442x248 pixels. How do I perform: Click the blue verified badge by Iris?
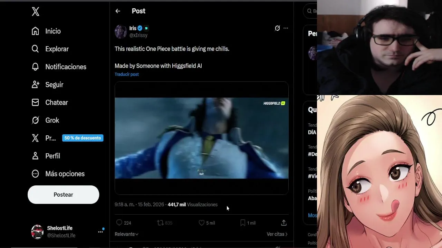tap(140, 28)
